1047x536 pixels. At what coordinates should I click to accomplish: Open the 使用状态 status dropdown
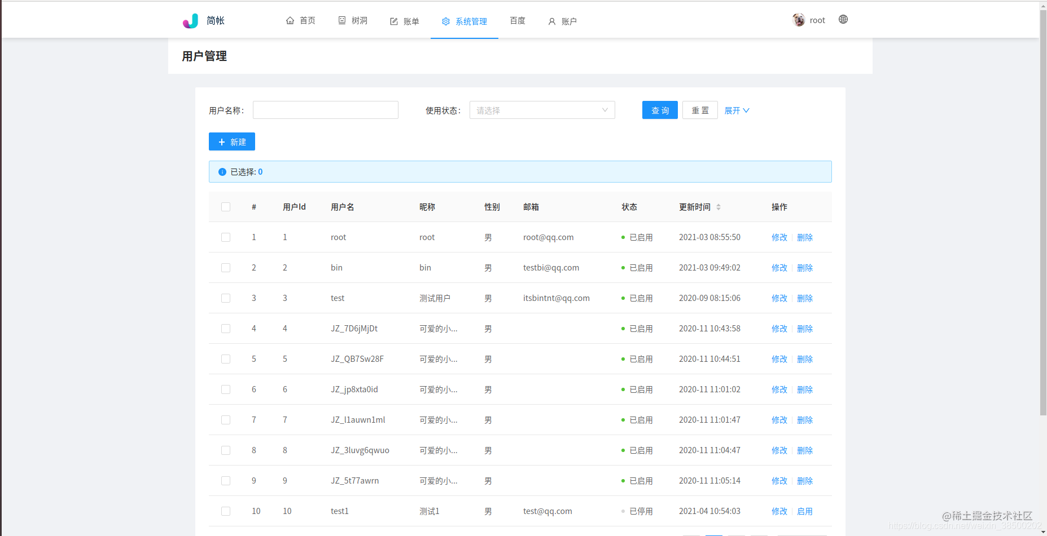coord(541,110)
